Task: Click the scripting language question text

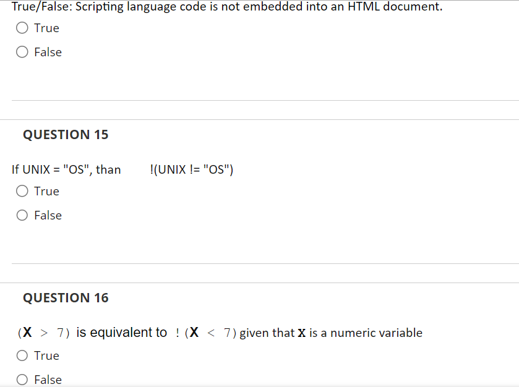Action: point(226,7)
